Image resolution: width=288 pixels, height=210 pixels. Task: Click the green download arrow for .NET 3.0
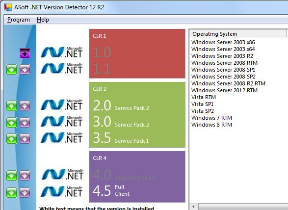(12, 122)
